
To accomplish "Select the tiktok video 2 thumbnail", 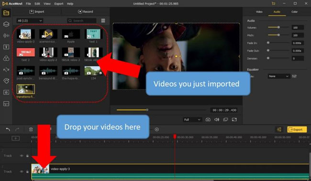I will click(71, 52).
